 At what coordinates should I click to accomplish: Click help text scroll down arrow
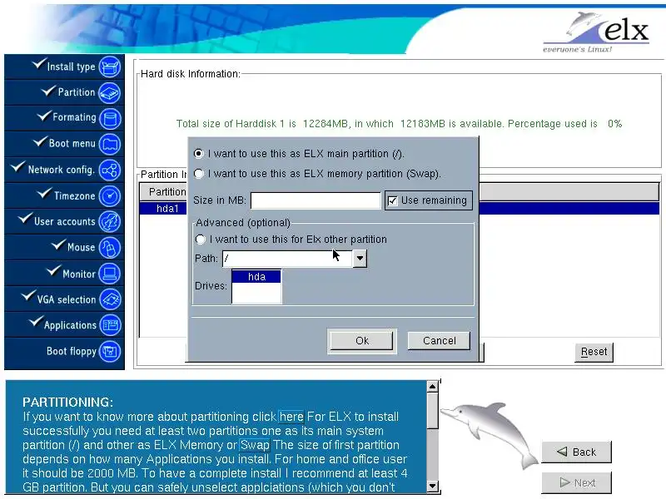click(432, 486)
